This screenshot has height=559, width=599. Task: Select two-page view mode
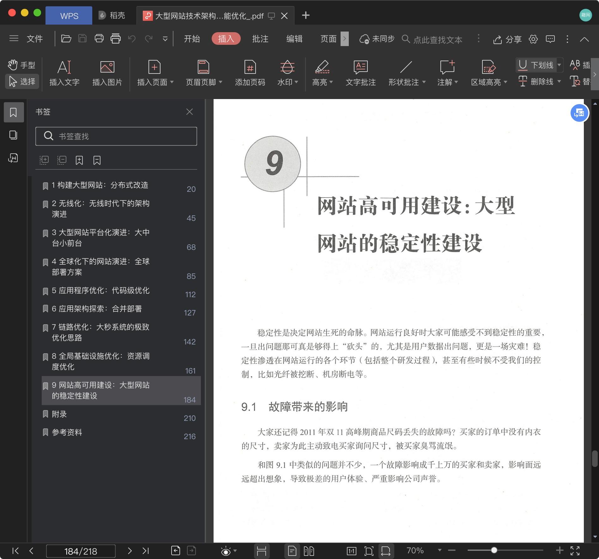pos(309,551)
